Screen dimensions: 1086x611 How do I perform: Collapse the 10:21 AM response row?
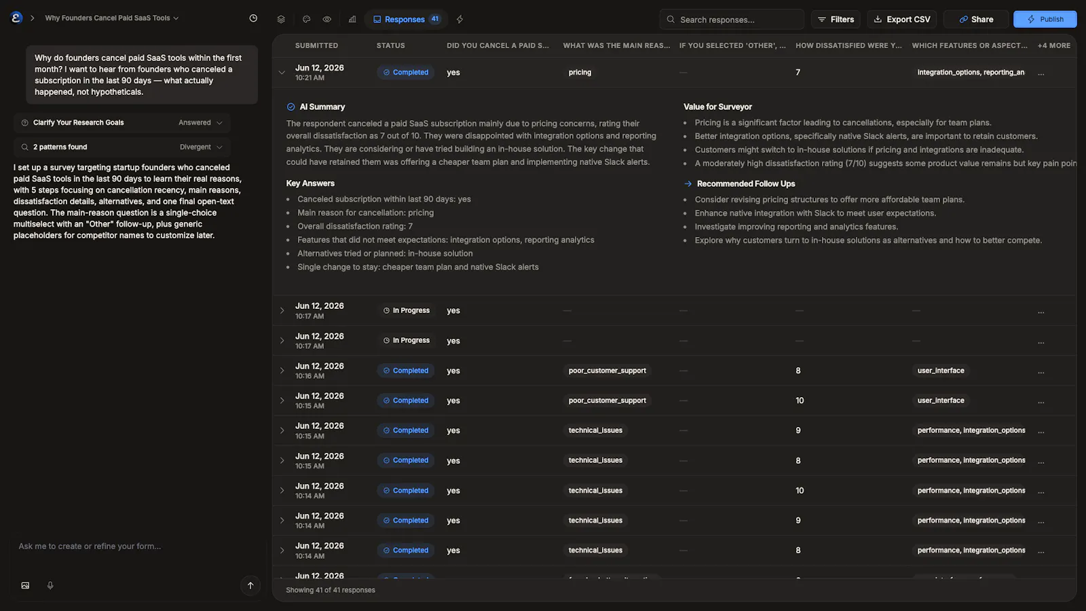pyautogui.click(x=282, y=72)
